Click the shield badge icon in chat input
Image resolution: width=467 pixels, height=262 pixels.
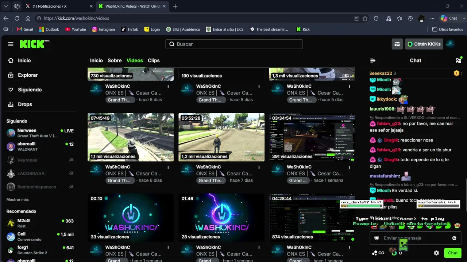(x=377, y=238)
